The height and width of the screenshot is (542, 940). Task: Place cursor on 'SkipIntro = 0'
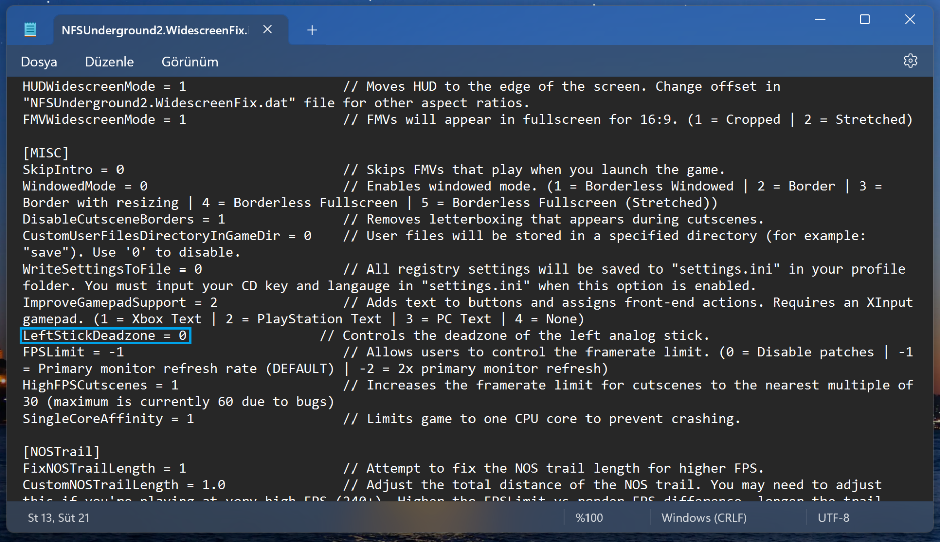73,169
